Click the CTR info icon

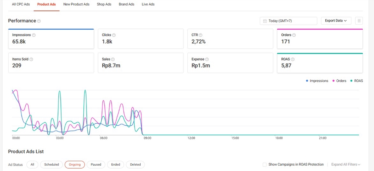(201, 35)
